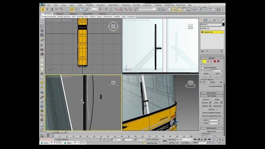
Task: Toggle By Angle checkbox
Action: pos(202,70)
